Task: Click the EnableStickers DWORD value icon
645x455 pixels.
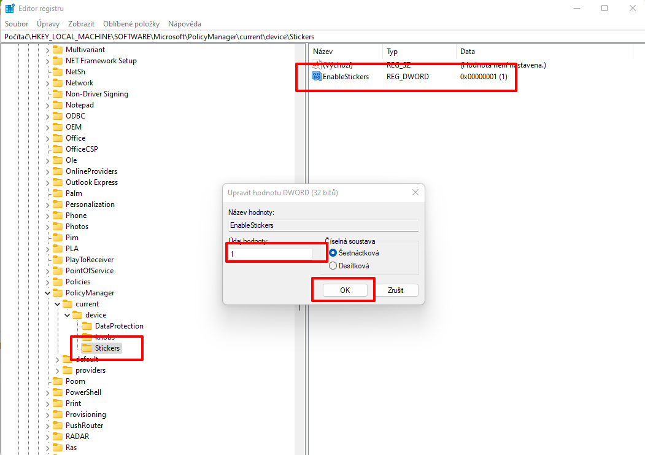Action: [316, 76]
